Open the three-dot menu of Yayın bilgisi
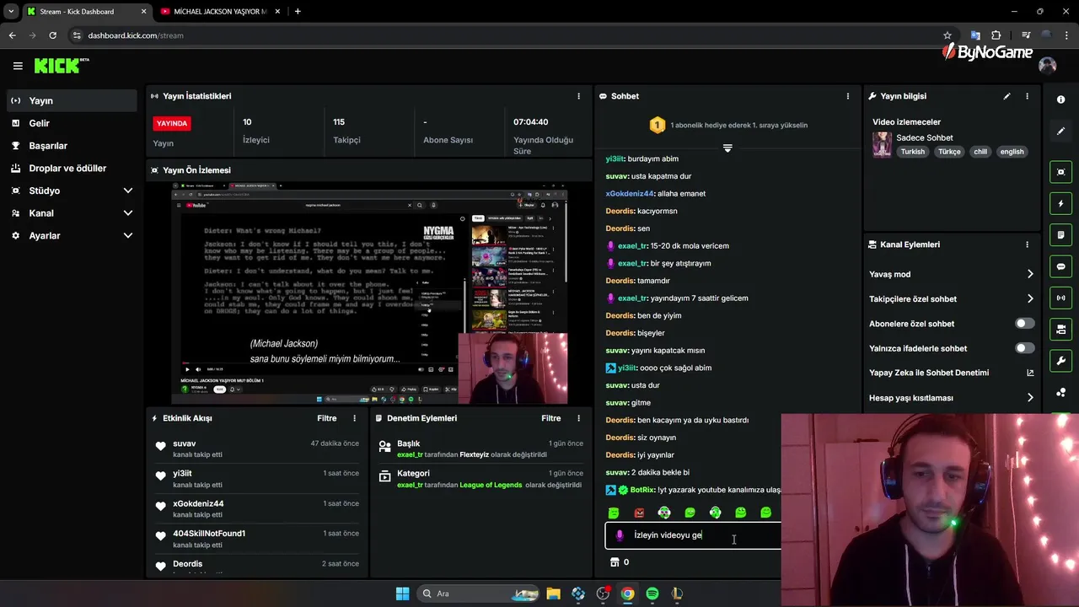Screen dimensions: 1079x607 click(1027, 96)
